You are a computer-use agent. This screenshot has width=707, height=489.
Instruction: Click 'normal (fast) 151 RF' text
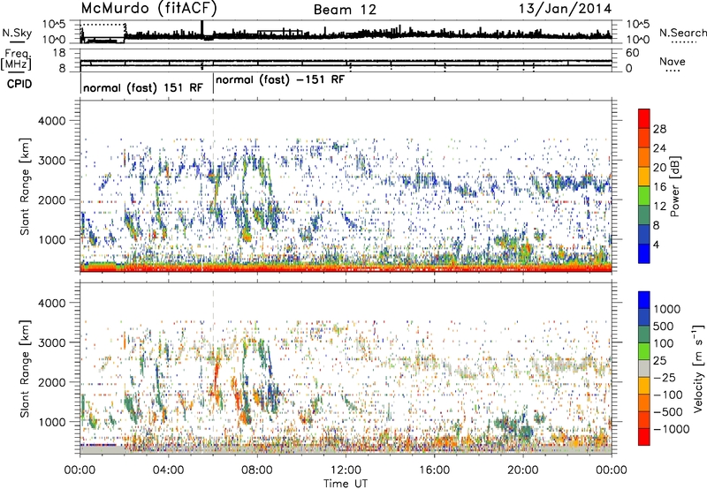pos(143,87)
